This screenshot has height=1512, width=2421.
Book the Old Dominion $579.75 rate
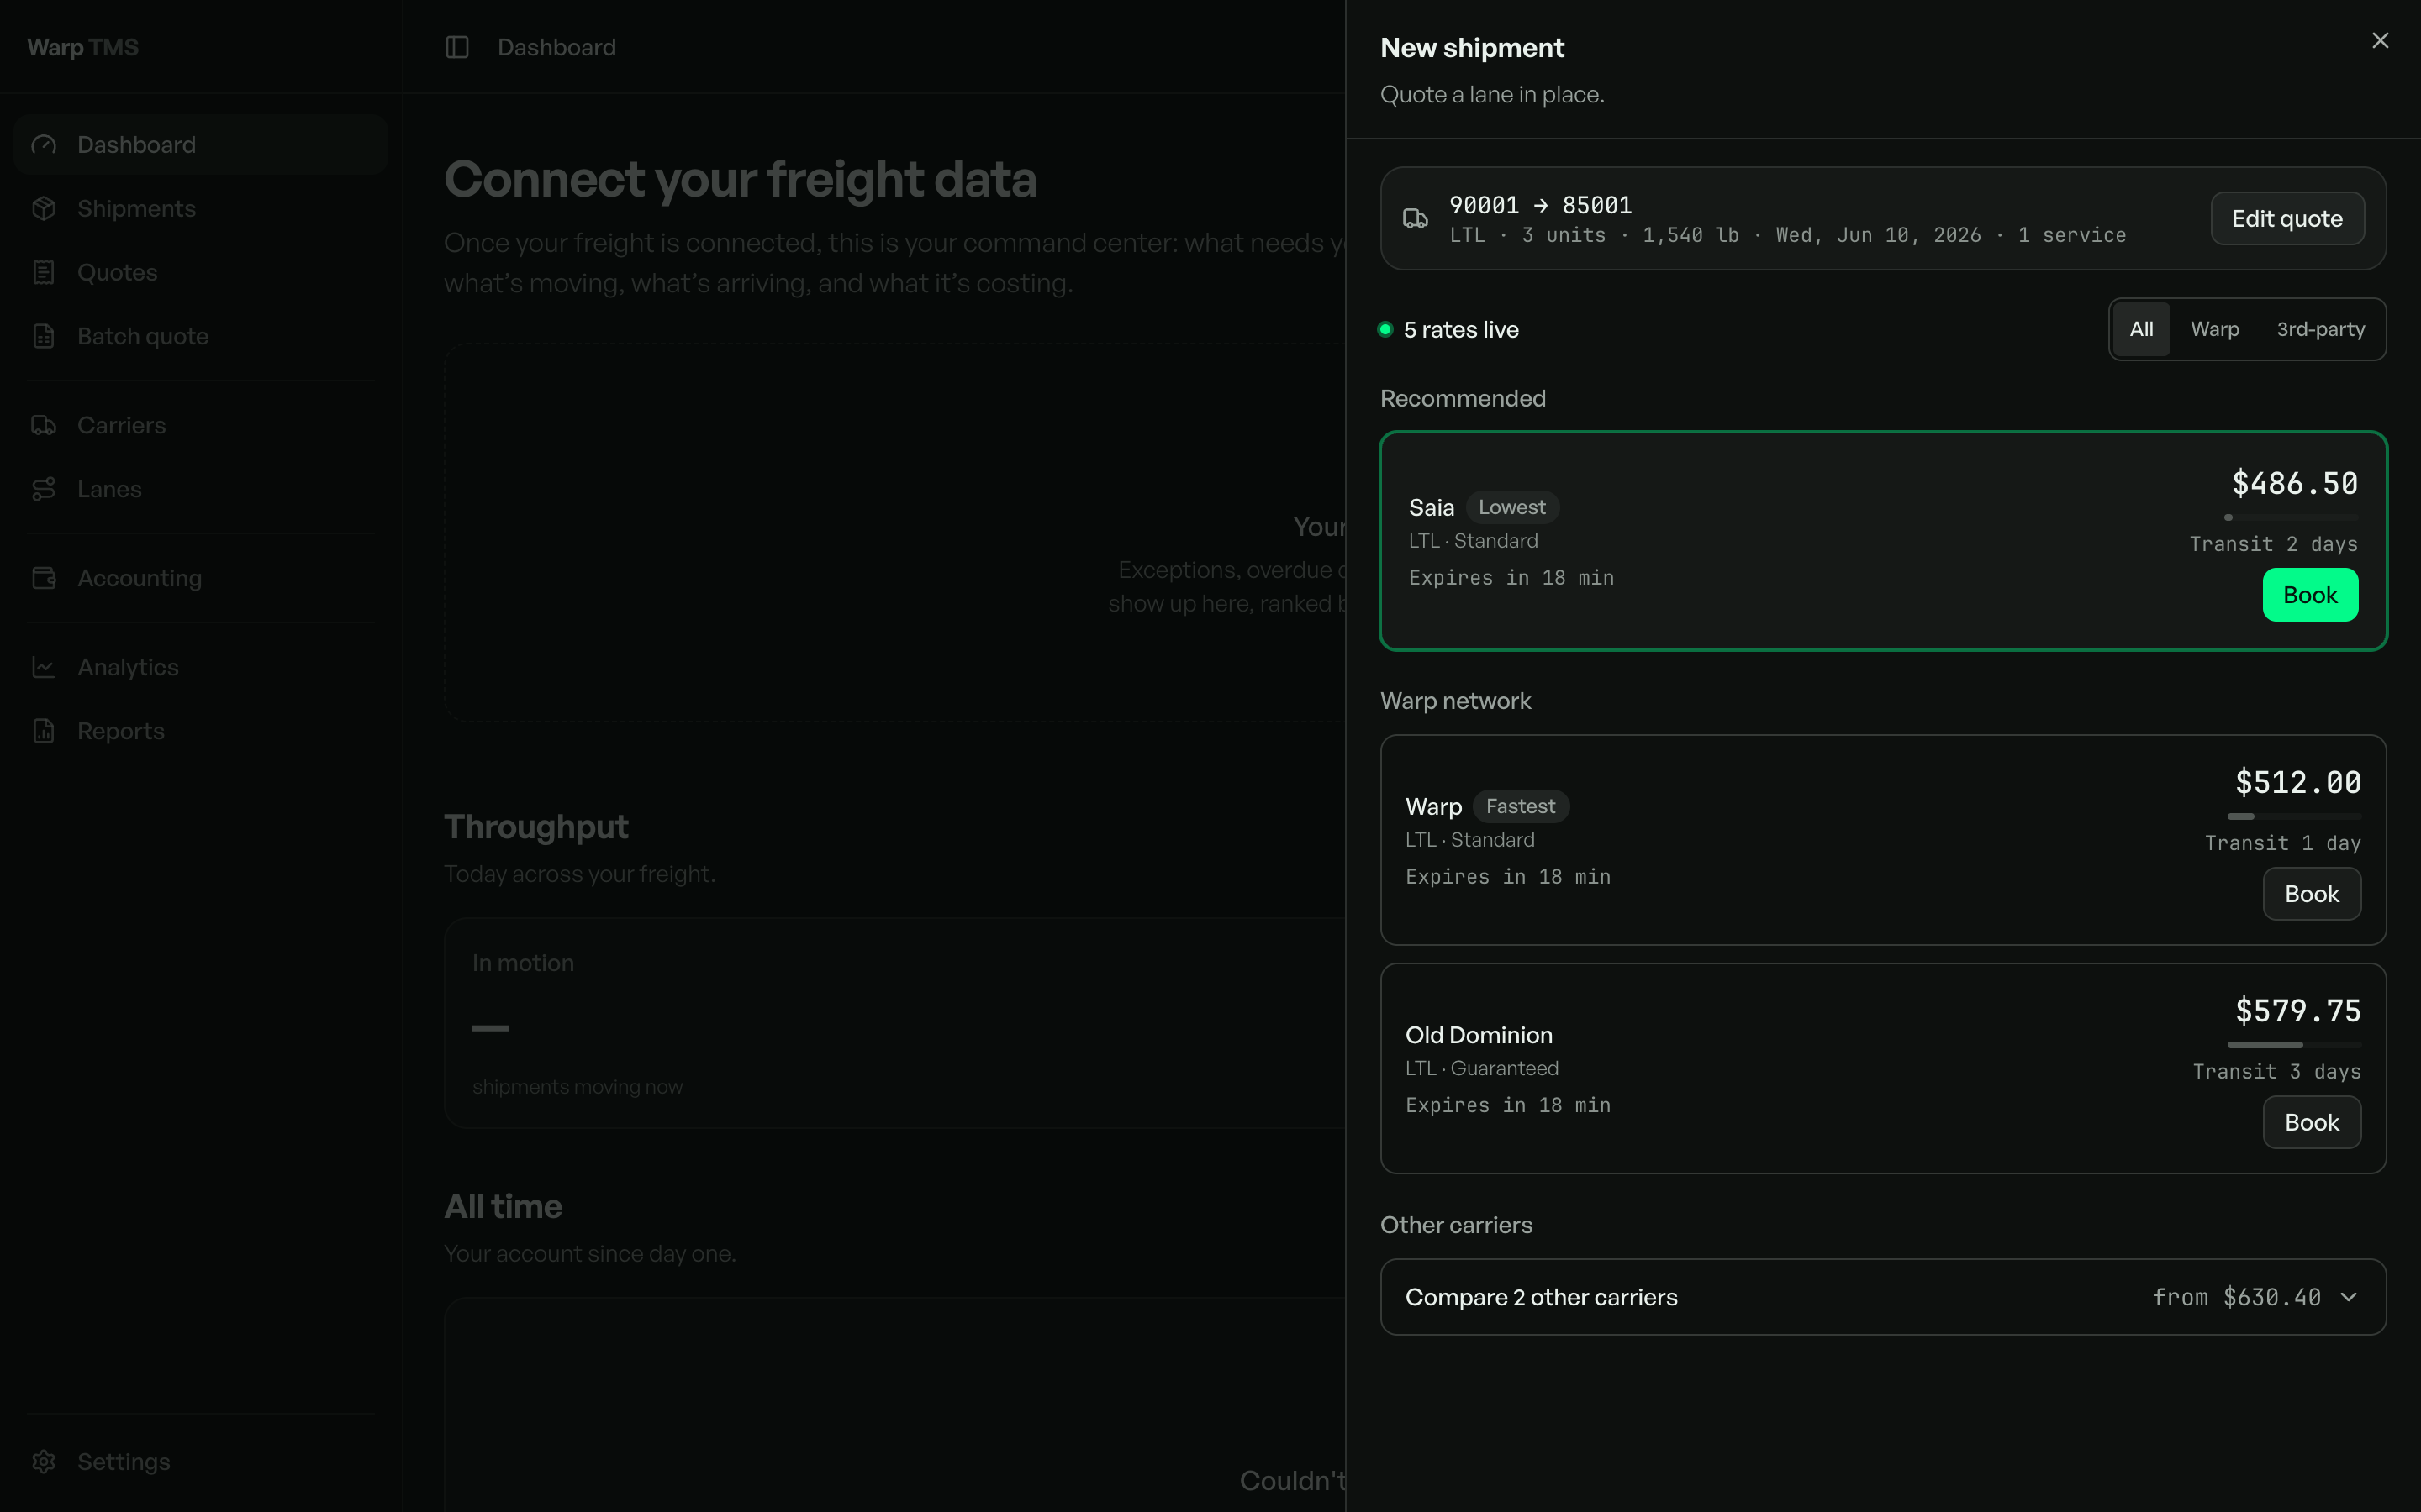[x=2312, y=1123]
